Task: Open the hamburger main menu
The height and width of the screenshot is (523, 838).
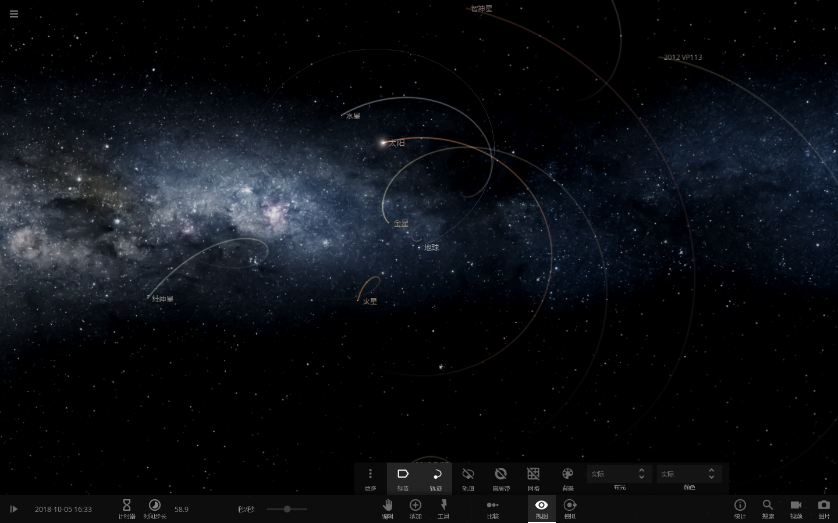Action: pyautogui.click(x=14, y=14)
